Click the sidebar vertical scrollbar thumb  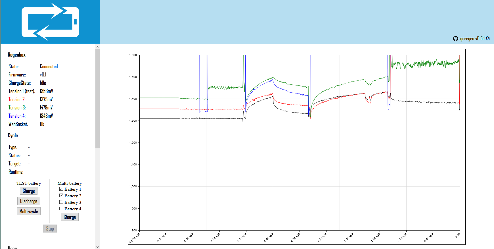(97, 98)
